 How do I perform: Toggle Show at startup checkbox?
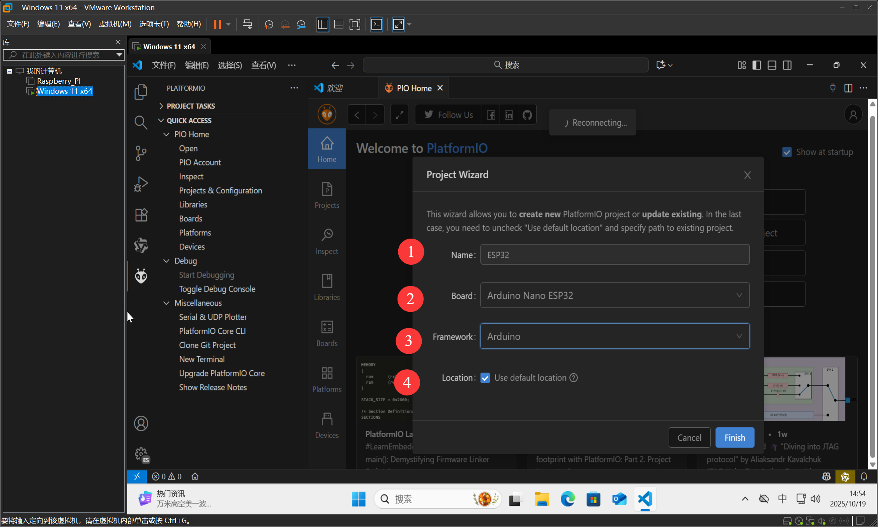(787, 152)
